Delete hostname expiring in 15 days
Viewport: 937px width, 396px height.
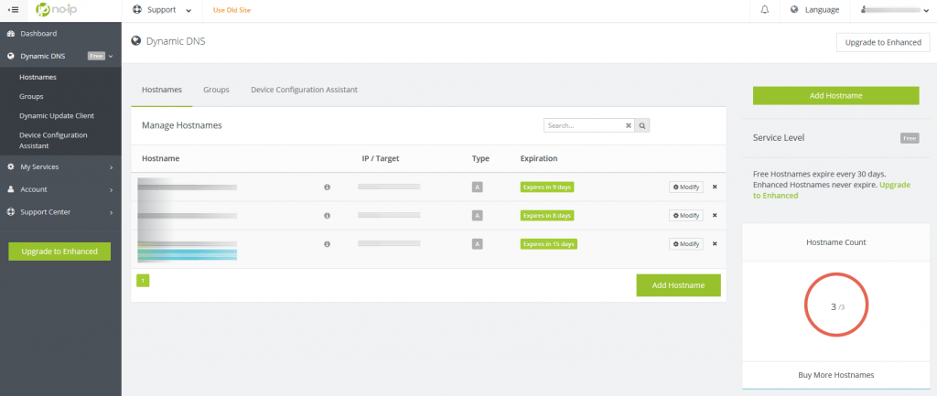(715, 243)
